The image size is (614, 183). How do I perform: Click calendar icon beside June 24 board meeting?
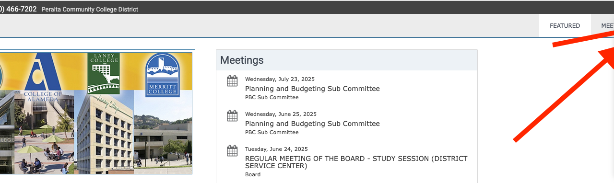[232, 151]
